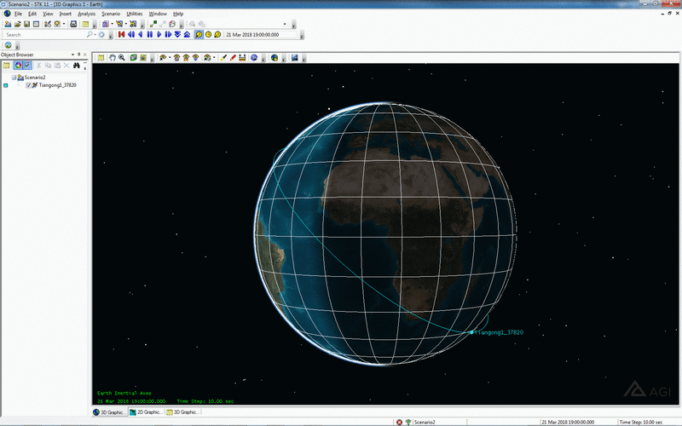Click the Report & Graph Manager toolbar icon
This screenshot has height=426, width=682.
coord(105,24)
